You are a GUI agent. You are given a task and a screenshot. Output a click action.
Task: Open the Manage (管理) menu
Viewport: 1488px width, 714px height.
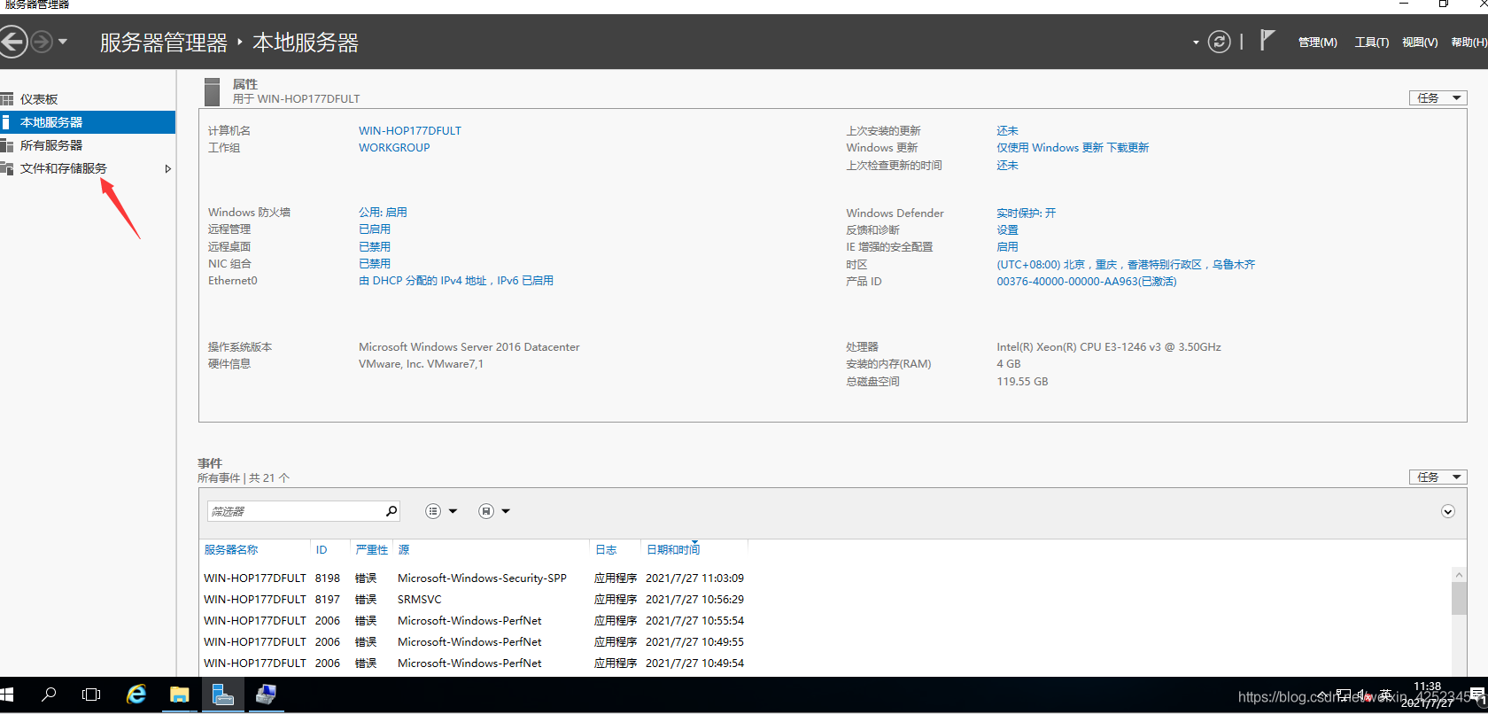pyautogui.click(x=1317, y=43)
